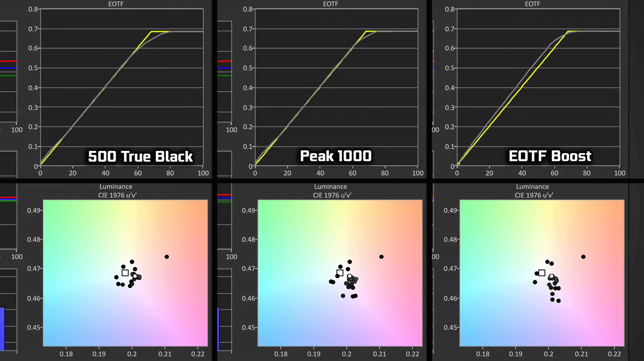The height and width of the screenshot is (361, 644).
Task: Click the EOTF title above the leftmost graph
Action: pyautogui.click(x=116, y=4)
